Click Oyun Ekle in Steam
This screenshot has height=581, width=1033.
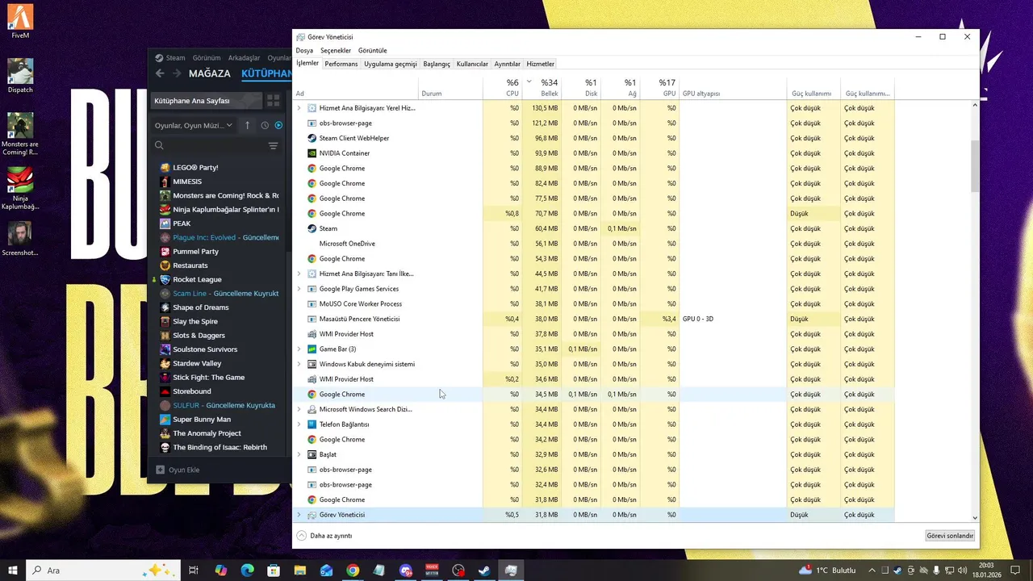(x=178, y=470)
